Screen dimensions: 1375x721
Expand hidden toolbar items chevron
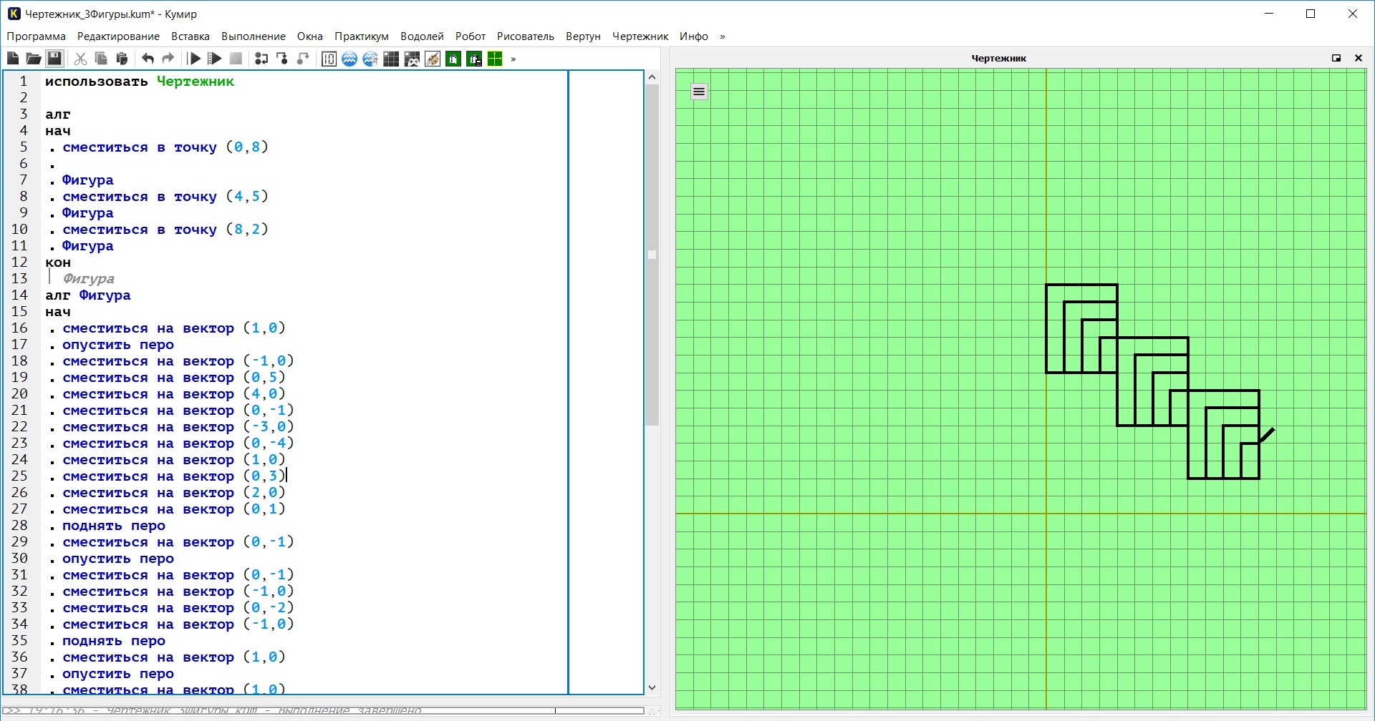pos(513,59)
